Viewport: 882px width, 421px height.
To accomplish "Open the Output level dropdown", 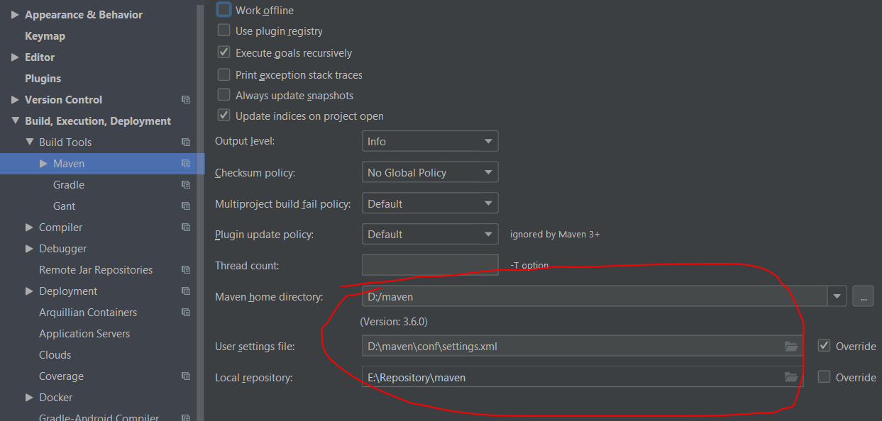I will click(430, 140).
